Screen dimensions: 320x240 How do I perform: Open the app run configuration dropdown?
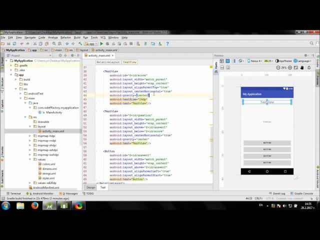(x=91, y=44)
